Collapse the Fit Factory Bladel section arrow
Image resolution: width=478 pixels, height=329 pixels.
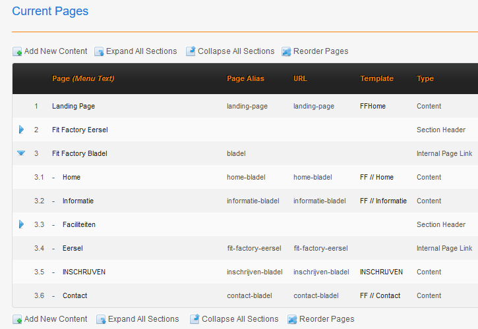click(21, 153)
